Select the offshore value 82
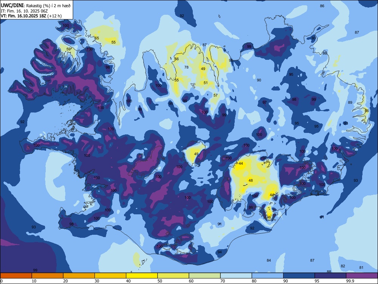This screenshot has width=378, height=284. coord(343,266)
